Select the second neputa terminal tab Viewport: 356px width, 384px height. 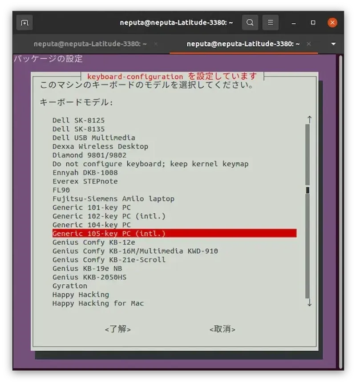[x=243, y=44]
